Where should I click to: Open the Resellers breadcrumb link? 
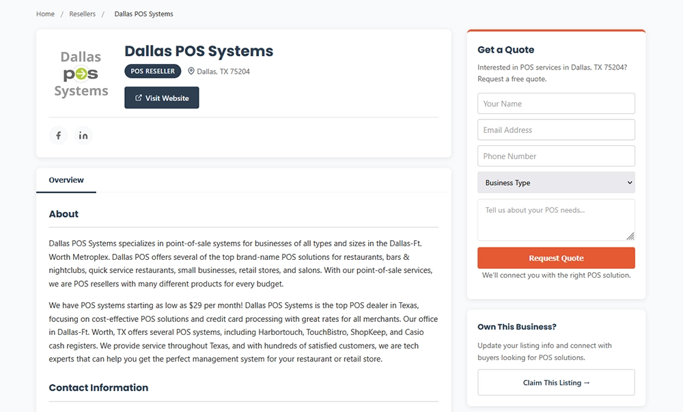pyautogui.click(x=83, y=14)
